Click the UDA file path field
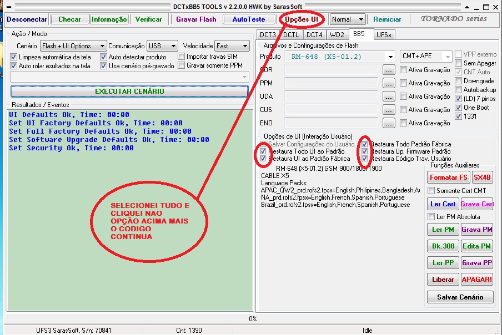Image resolution: width=502 pixels, height=335 pixels. point(331,97)
